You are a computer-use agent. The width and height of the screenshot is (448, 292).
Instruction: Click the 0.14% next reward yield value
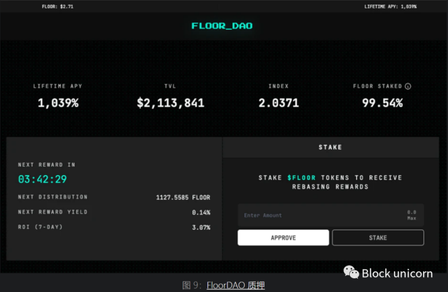tap(201, 212)
